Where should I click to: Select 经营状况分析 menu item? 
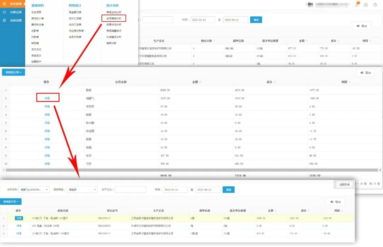(113, 24)
